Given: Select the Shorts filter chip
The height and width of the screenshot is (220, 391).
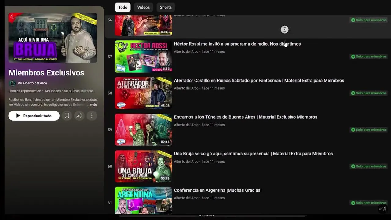Looking at the screenshot, I should point(166,7).
